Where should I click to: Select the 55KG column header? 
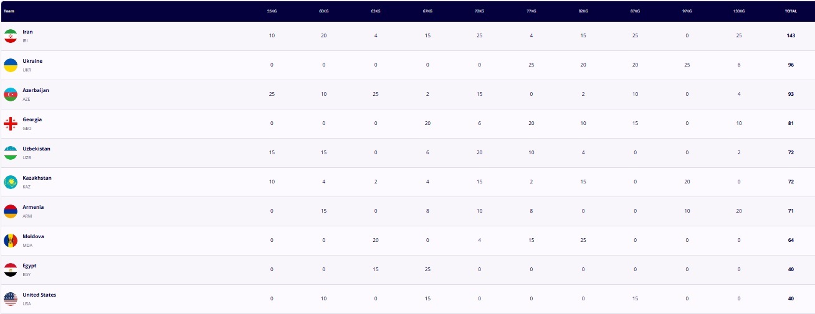(272, 11)
